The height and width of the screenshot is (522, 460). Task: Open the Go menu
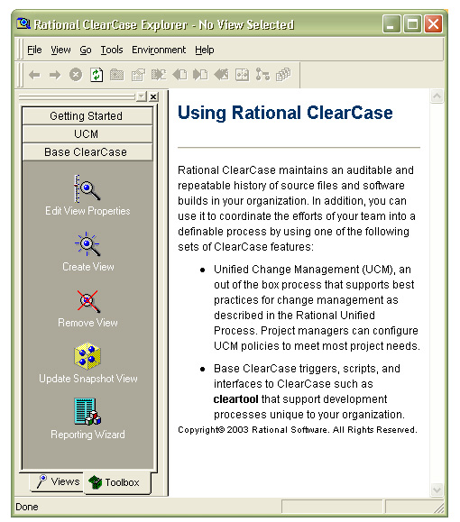[86, 50]
